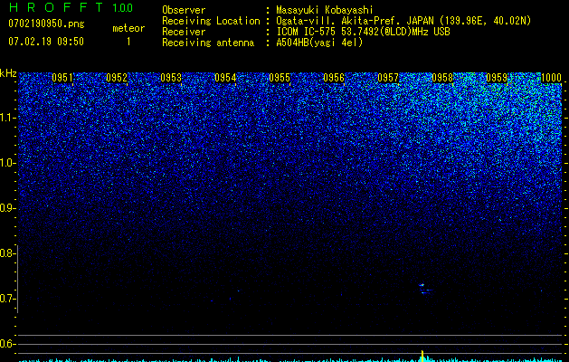The height and width of the screenshot is (362, 569).
Task: Click the "Receiving antenna" label
Action: 208,43
